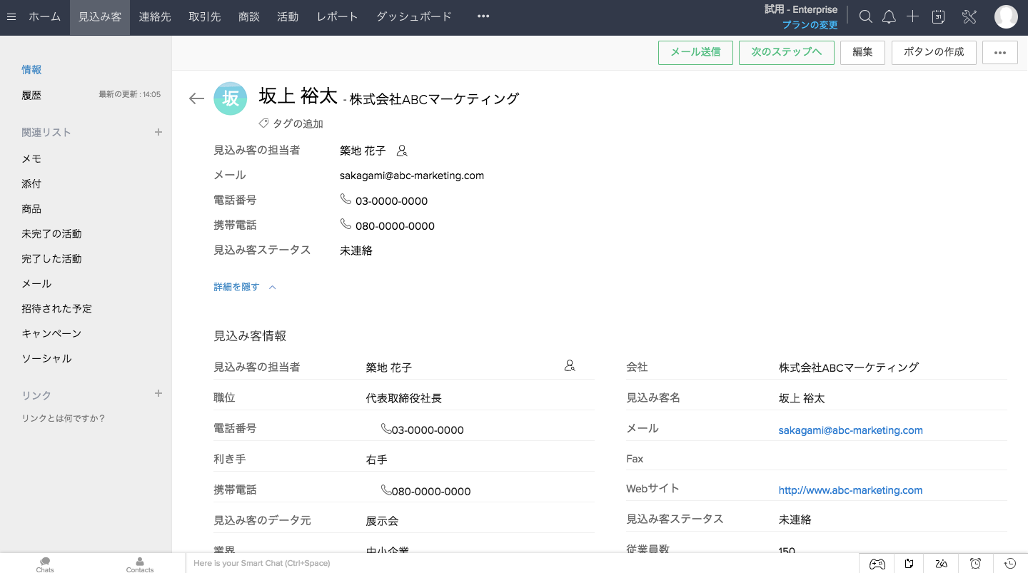Click phone icon in 電話番号 detail row

click(386, 429)
